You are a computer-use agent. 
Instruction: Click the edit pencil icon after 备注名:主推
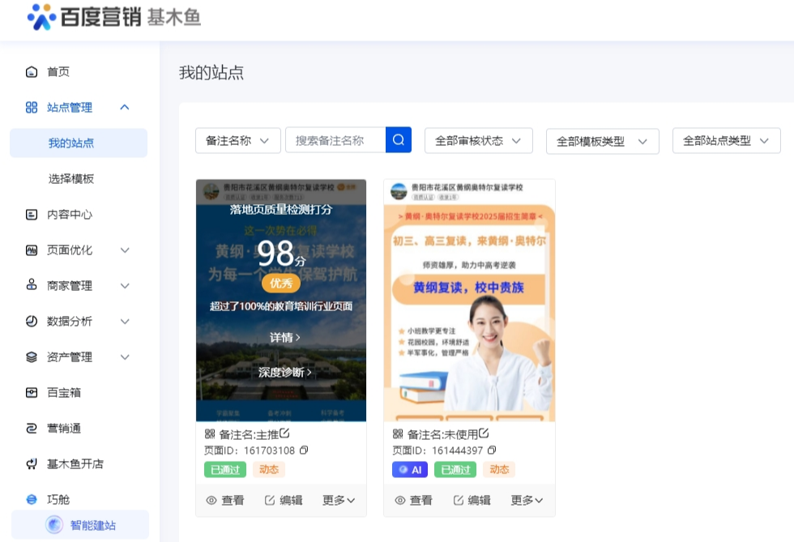(x=284, y=433)
